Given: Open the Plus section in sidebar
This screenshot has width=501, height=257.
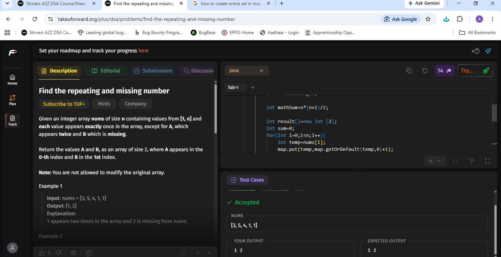Looking at the screenshot, I should tap(13, 100).
